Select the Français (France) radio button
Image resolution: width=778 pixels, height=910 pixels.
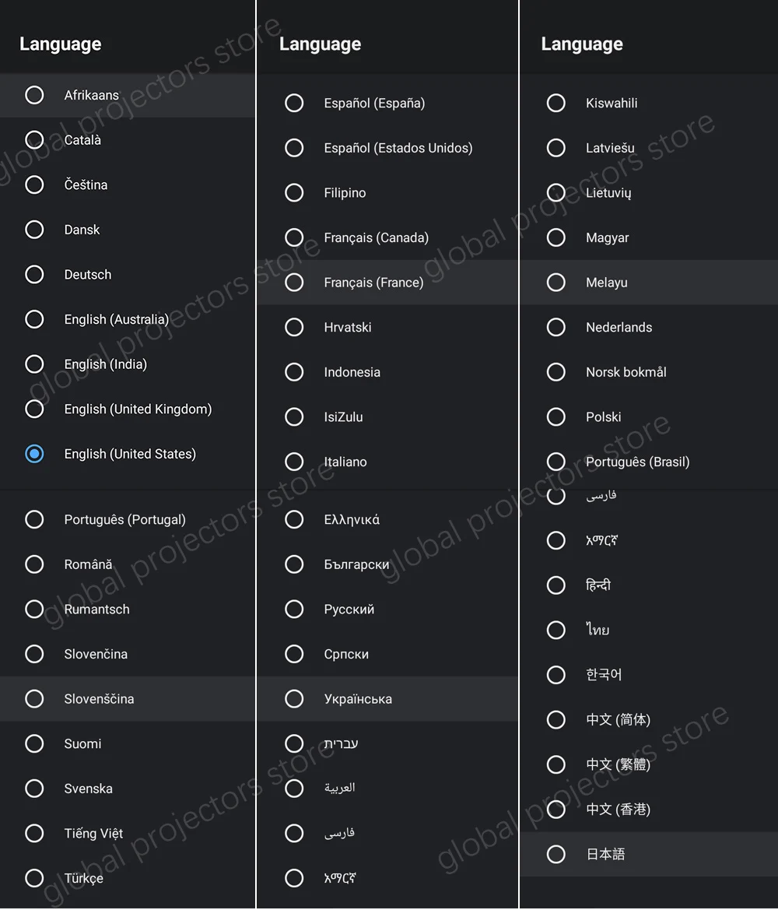pos(294,282)
